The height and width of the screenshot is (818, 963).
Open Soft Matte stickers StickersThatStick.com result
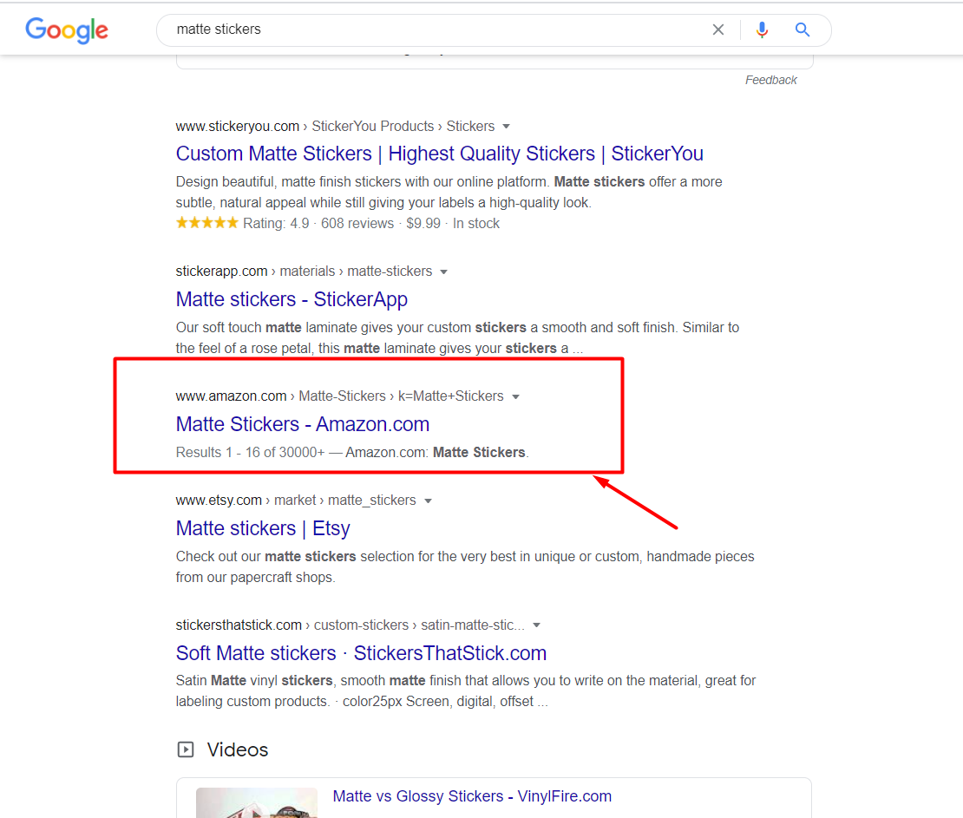[361, 653]
